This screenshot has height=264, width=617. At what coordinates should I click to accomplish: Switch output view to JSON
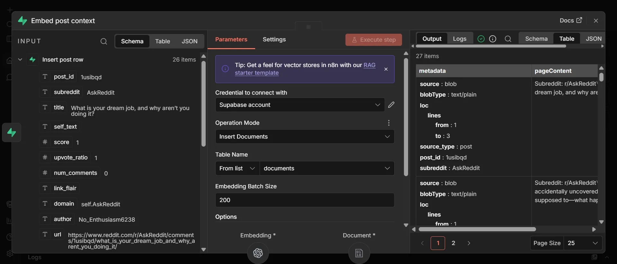pyautogui.click(x=593, y=39)
